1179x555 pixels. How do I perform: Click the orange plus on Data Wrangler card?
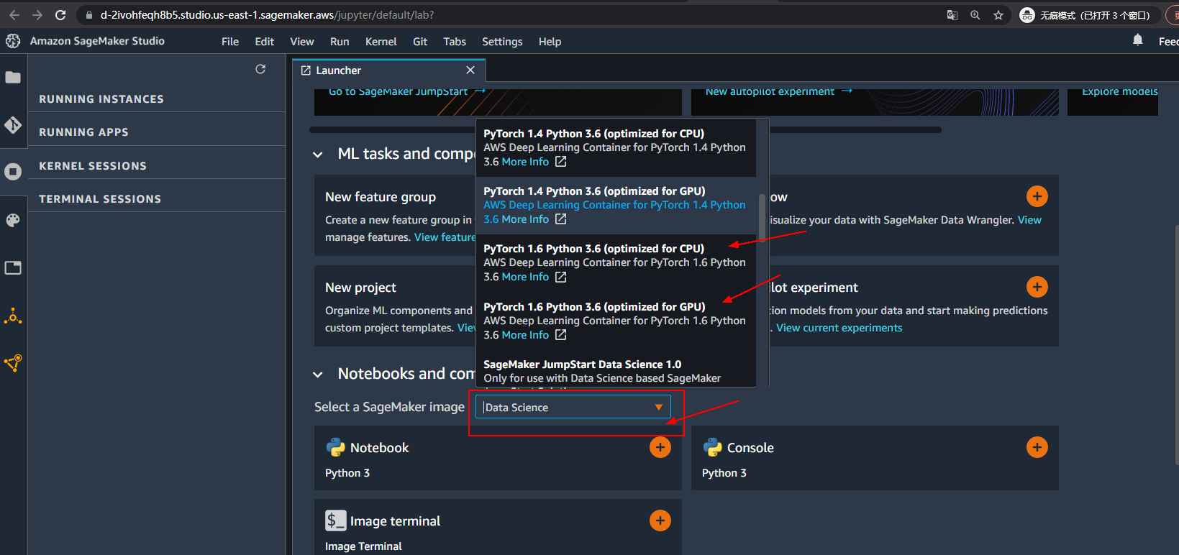[x=1037, y=196]
